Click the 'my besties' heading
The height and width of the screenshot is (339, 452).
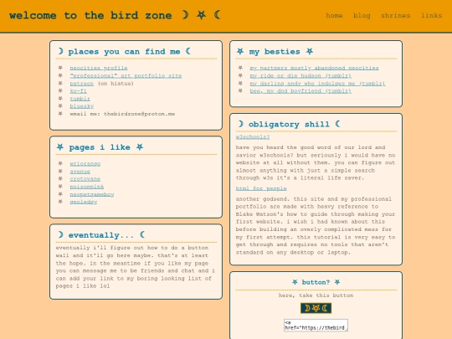[275, 52]
